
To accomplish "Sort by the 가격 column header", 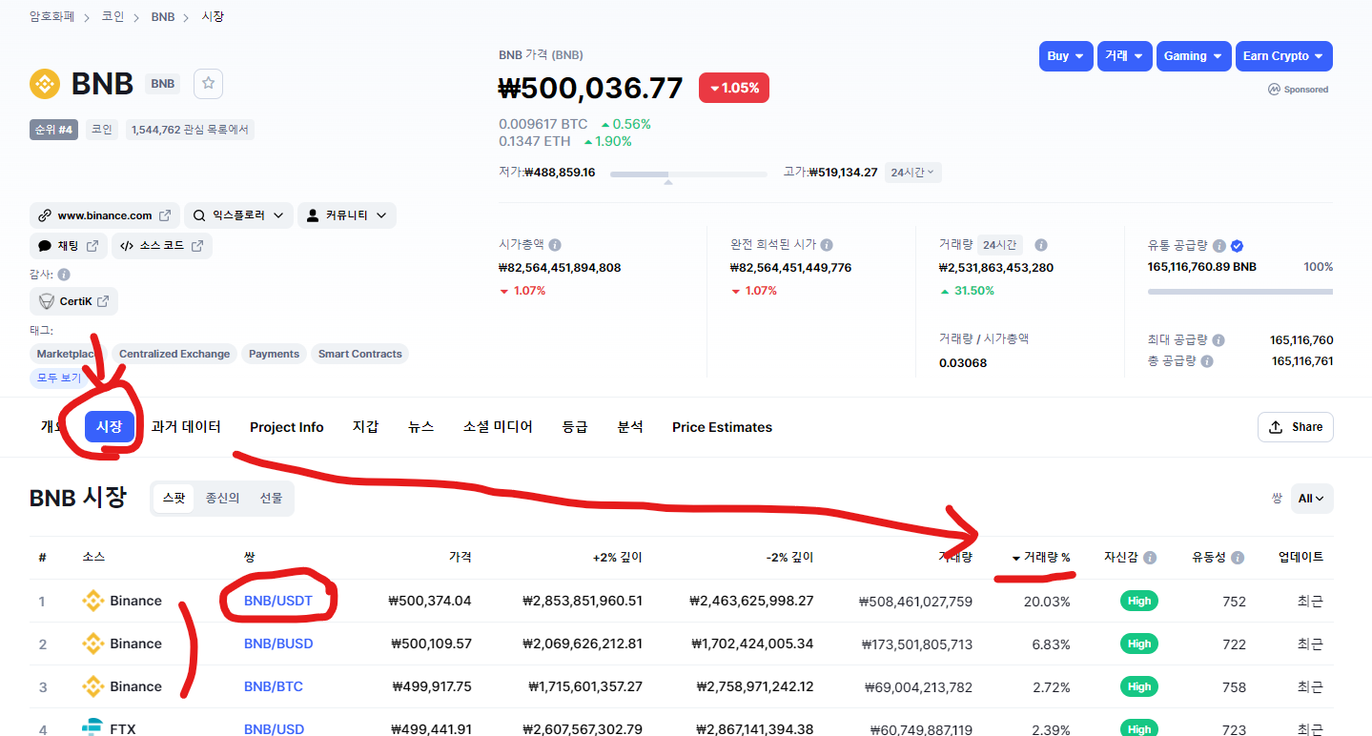I will (x=460, y=558).
